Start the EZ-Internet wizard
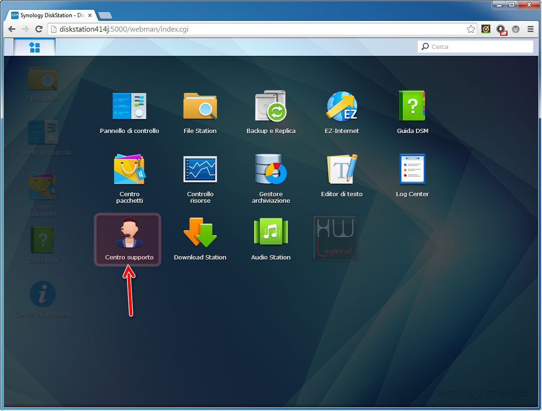The width and height of the screenshot is (542, 411). point(341,112)
